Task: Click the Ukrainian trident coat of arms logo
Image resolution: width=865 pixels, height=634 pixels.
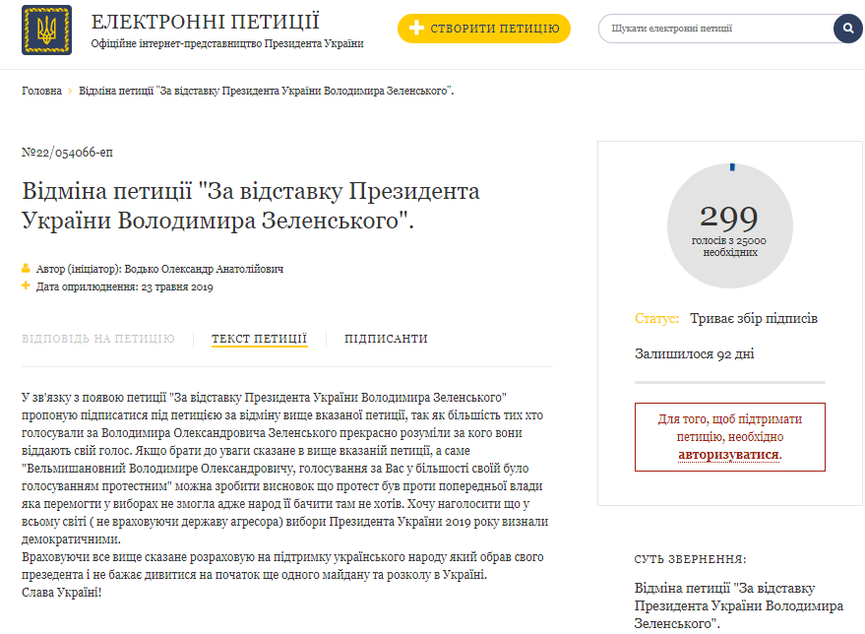Action: [x=46, y=31]
